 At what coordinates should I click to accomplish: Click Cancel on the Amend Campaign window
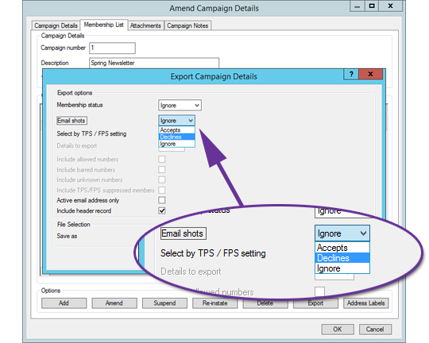click(375, 330)
